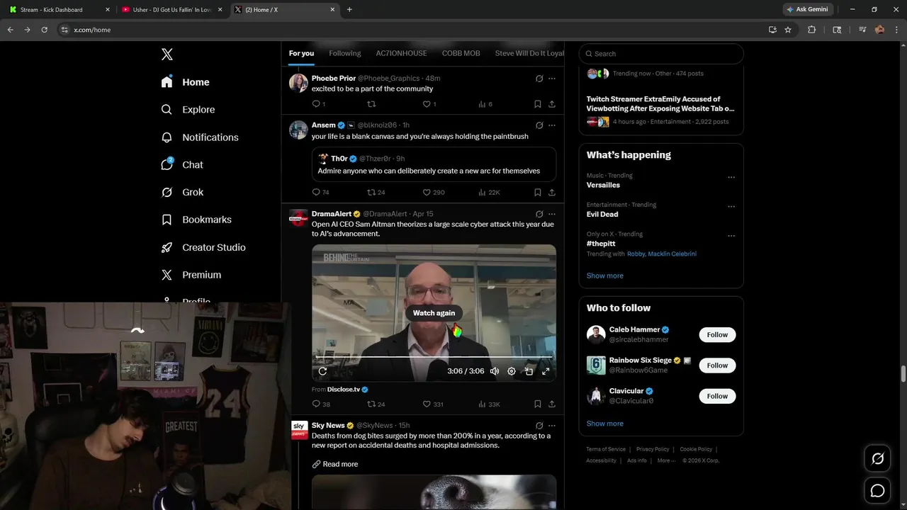
Task: Open more options on Sky News post
Action: (552, 426)
